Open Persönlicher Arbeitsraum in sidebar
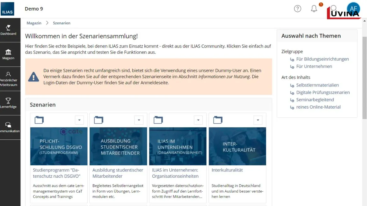 tap(9, 79)
